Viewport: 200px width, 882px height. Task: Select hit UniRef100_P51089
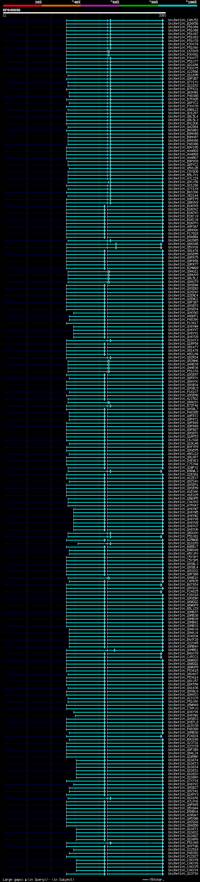pos(183,843)
